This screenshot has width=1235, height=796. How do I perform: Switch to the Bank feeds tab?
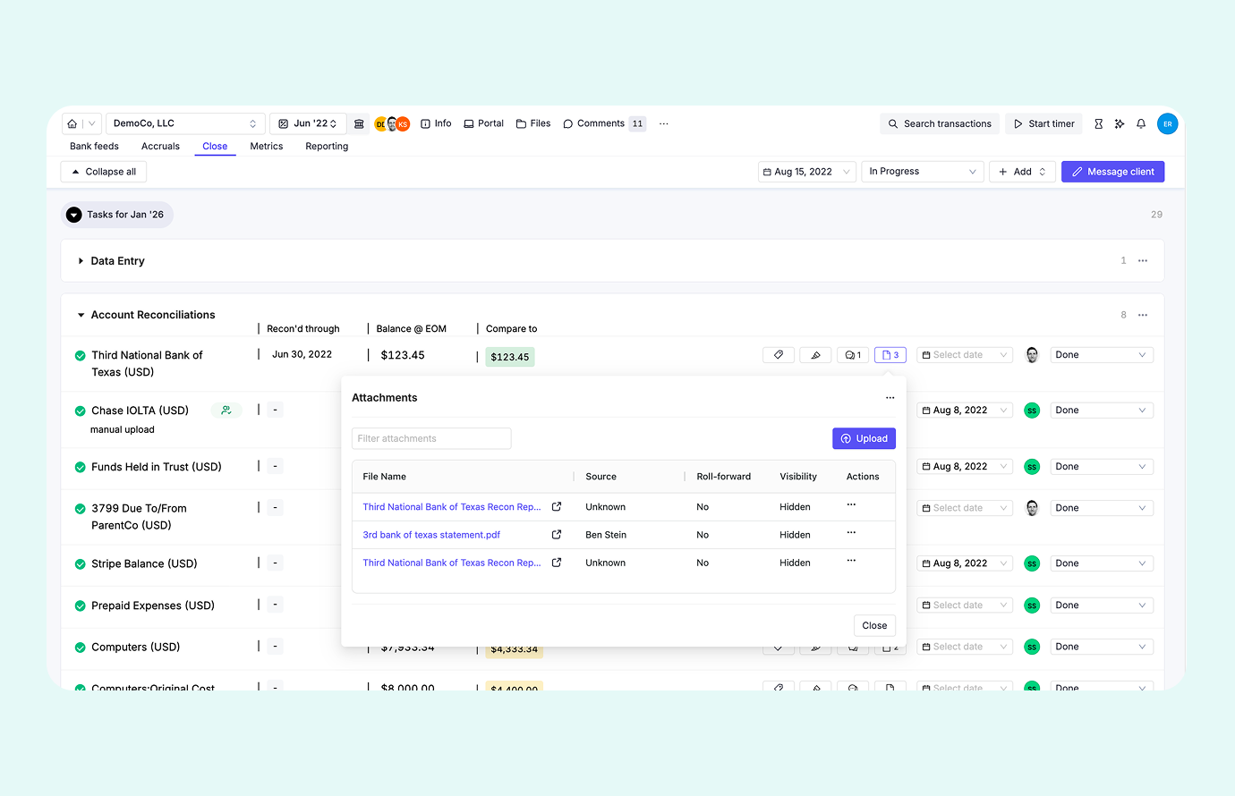click(94, 147)
